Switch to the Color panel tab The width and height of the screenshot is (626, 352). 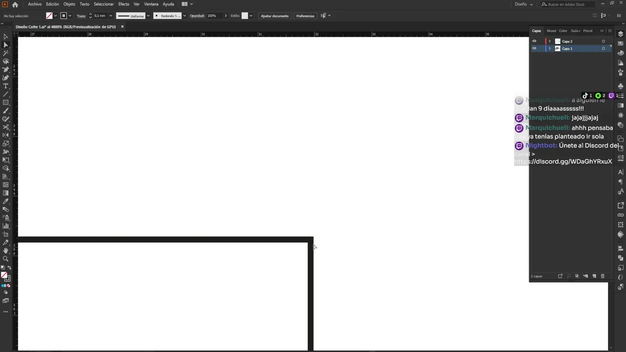pyautogui.click(x=563, y=31)
